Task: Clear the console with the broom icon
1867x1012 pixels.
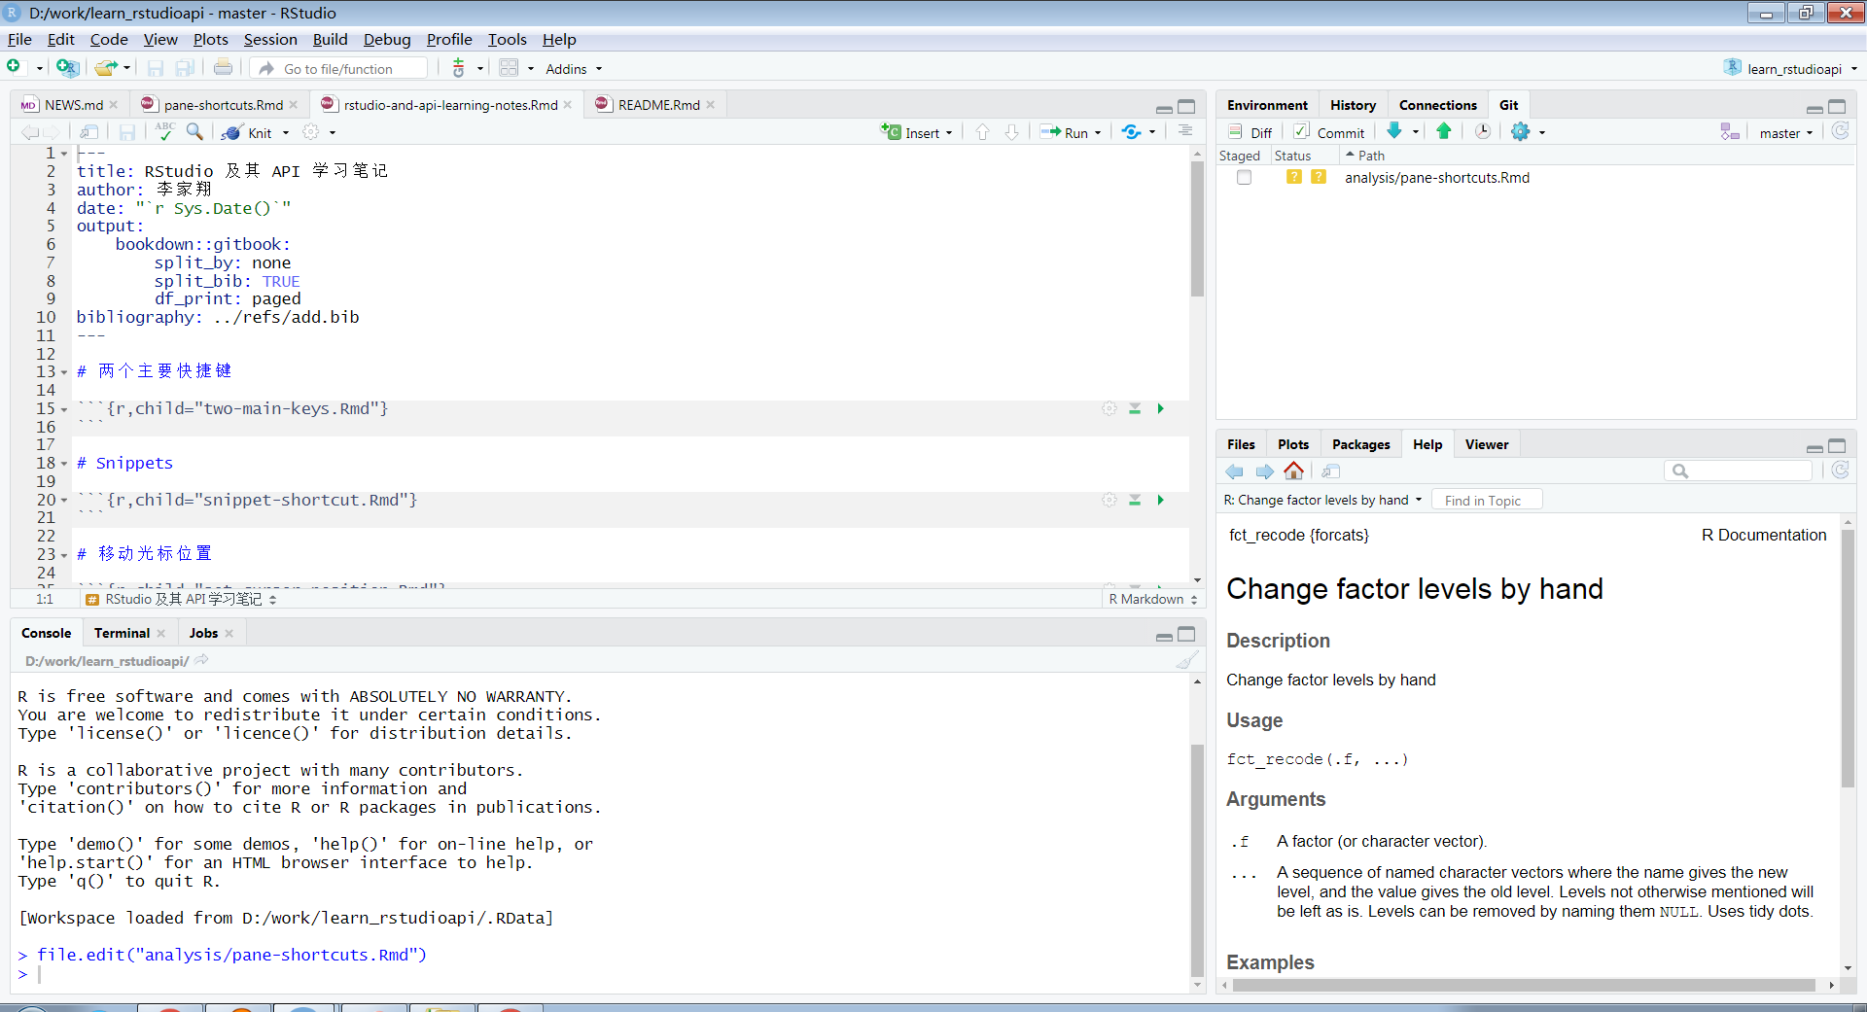Action: (x=1187, y=661)
